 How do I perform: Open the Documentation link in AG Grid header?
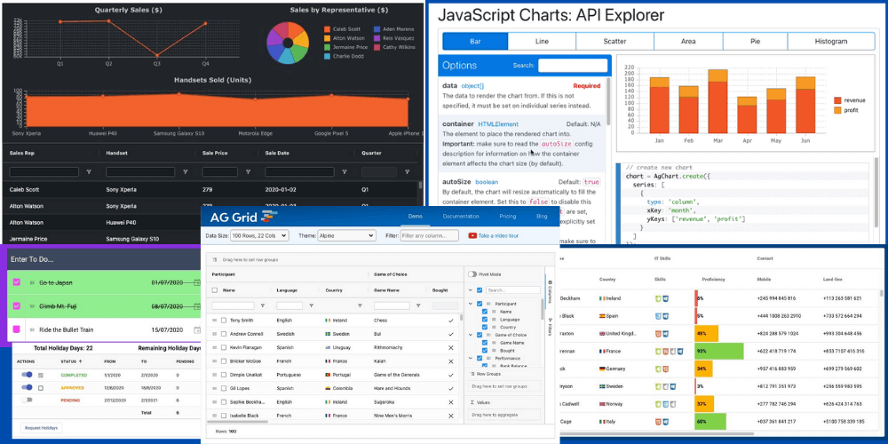(x=461, y=216)
